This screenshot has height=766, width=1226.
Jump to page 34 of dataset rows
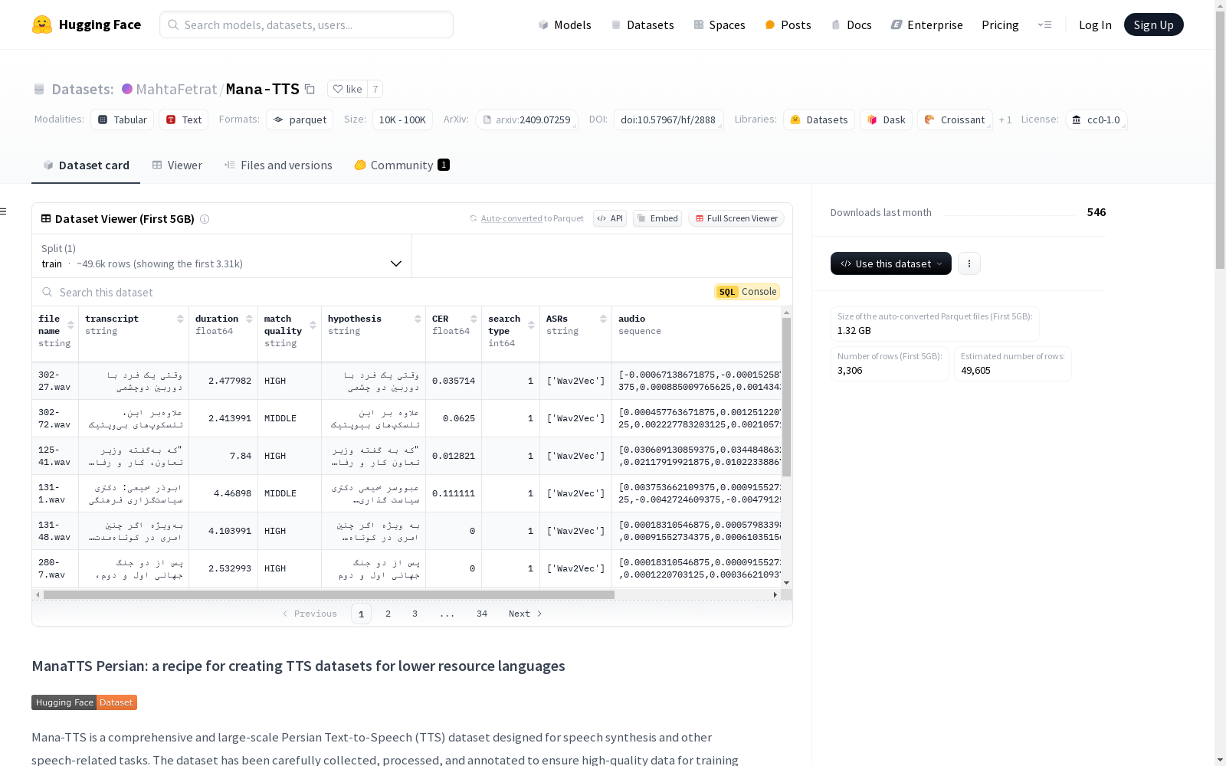(x=482, y=614)
